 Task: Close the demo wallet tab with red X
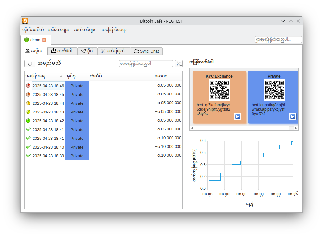pos(44,40)
